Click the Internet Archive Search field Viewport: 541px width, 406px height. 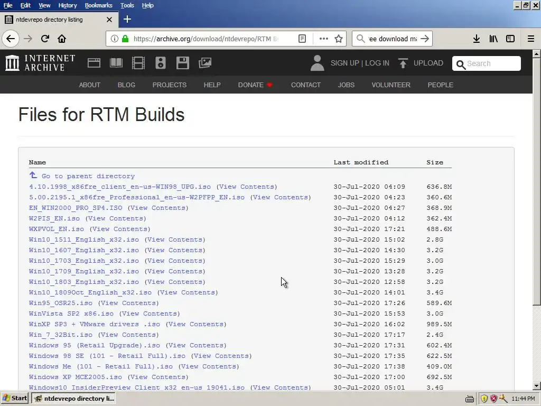point(487,63)
